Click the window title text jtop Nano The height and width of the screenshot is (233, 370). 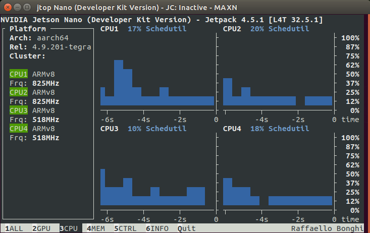137,8
